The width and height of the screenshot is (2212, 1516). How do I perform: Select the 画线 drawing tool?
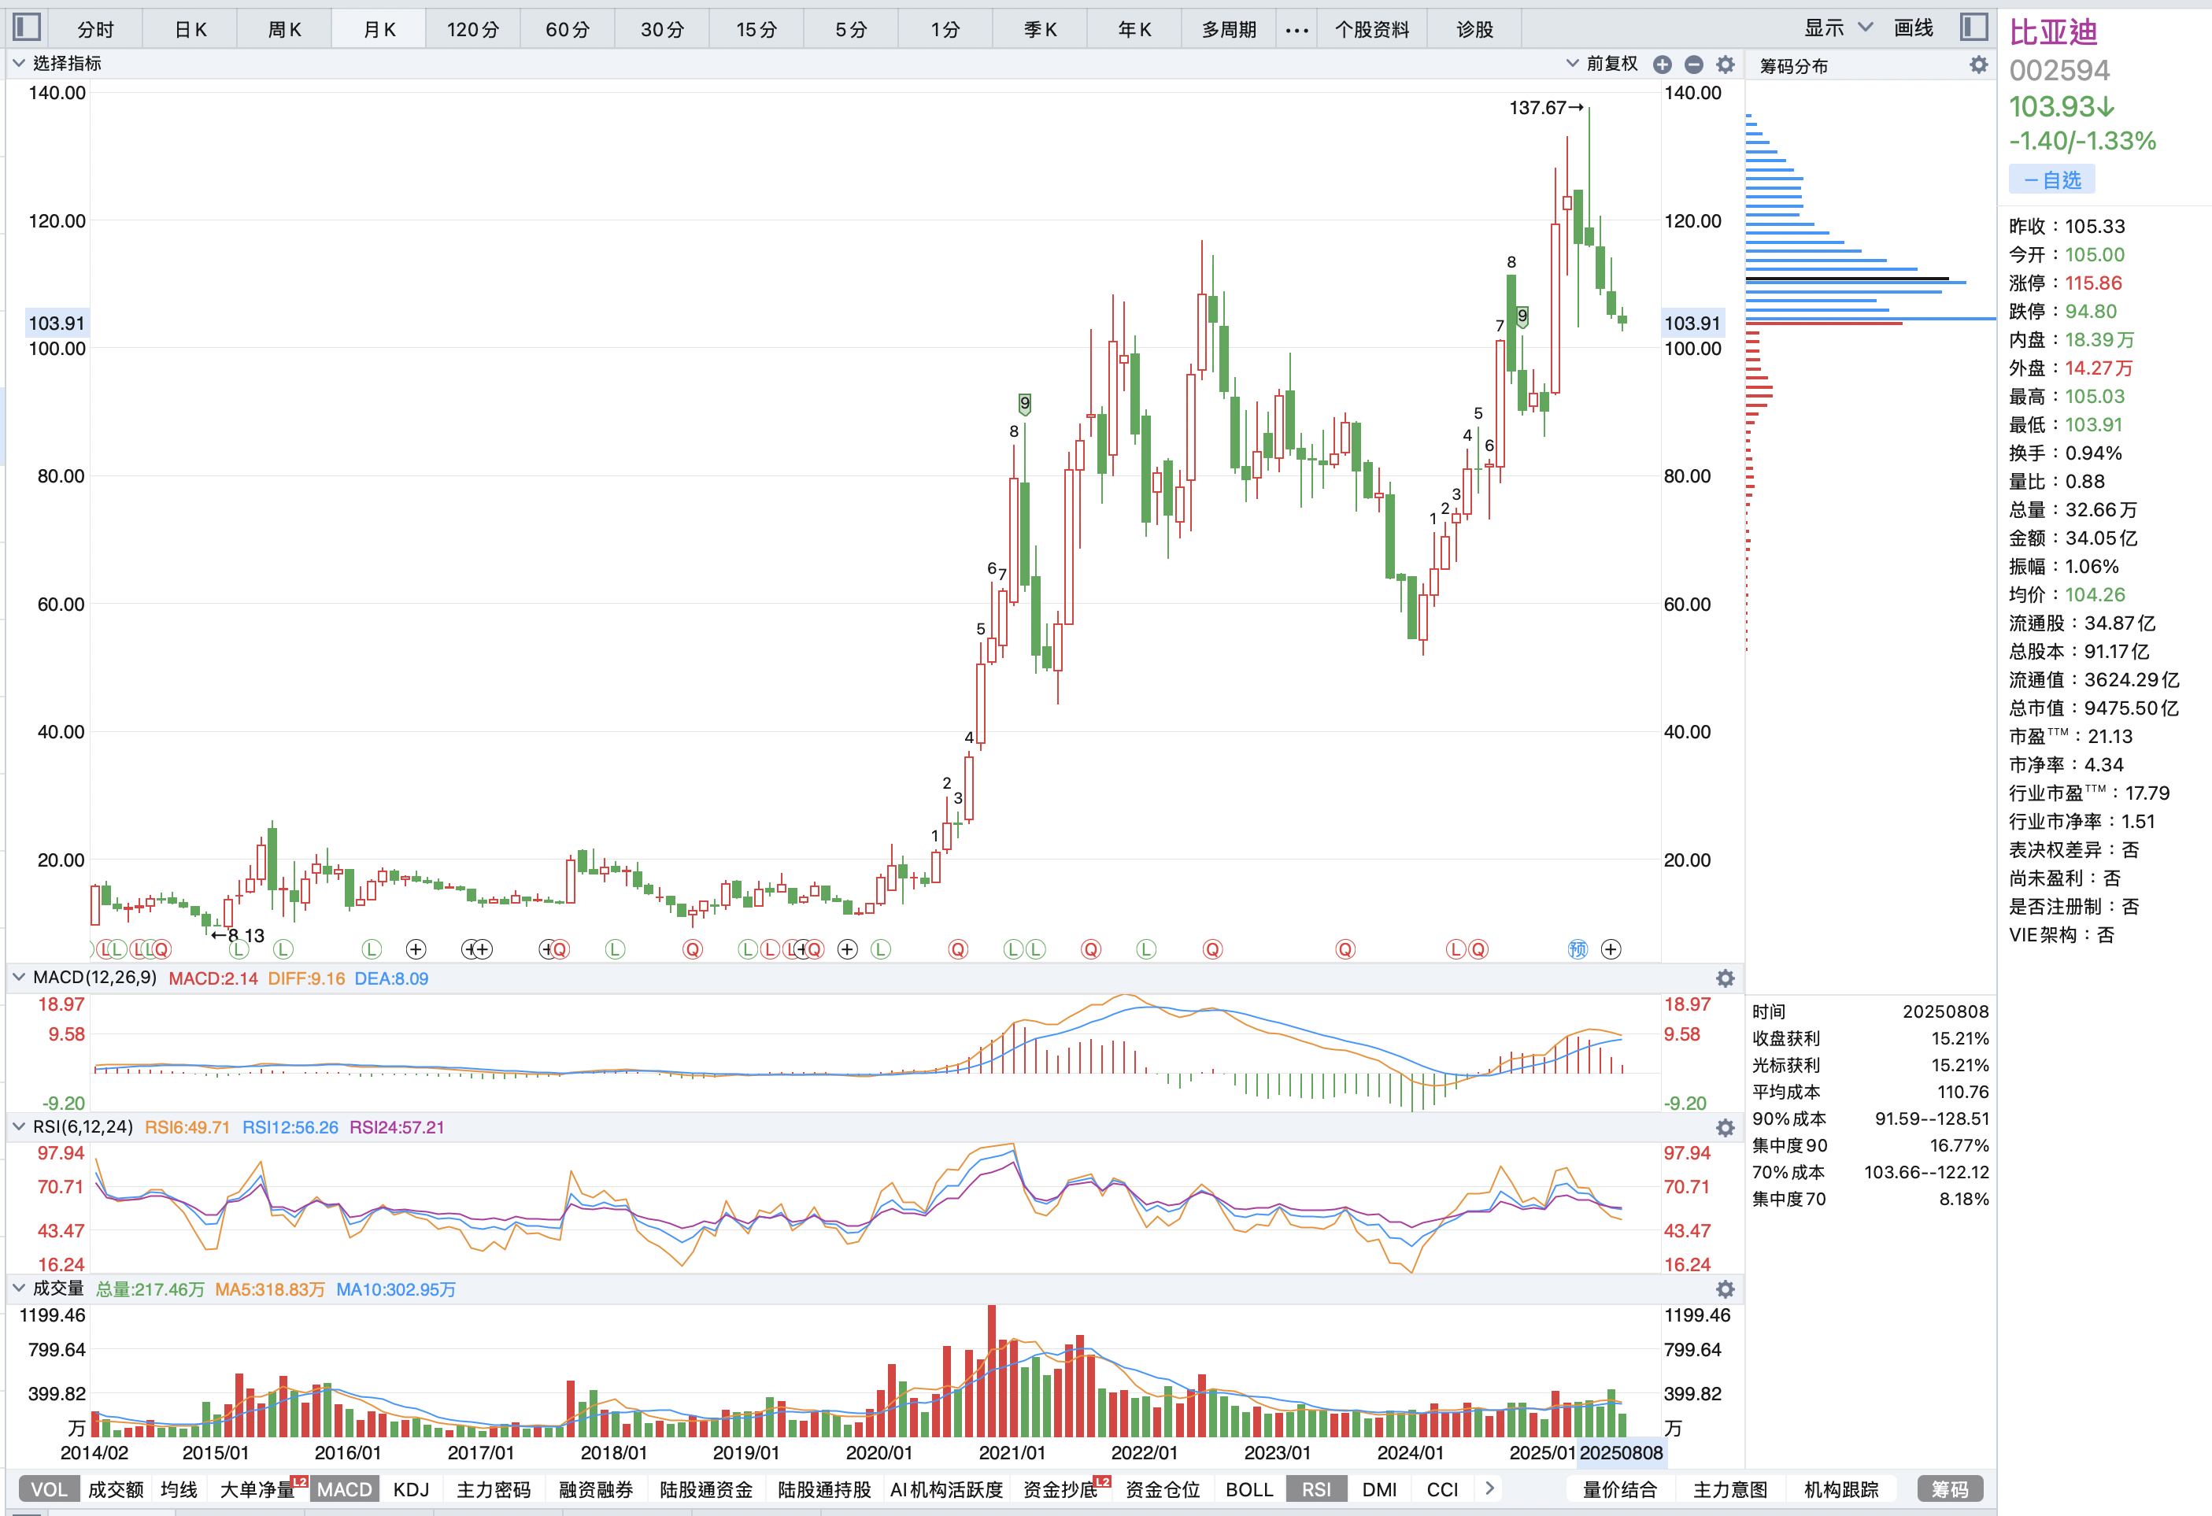(x=1916, y=28)
